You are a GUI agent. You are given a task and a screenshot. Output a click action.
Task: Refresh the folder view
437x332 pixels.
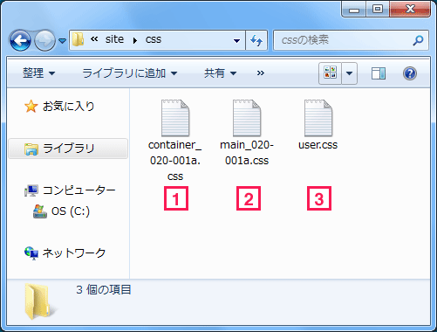click(x=256, y=40)
